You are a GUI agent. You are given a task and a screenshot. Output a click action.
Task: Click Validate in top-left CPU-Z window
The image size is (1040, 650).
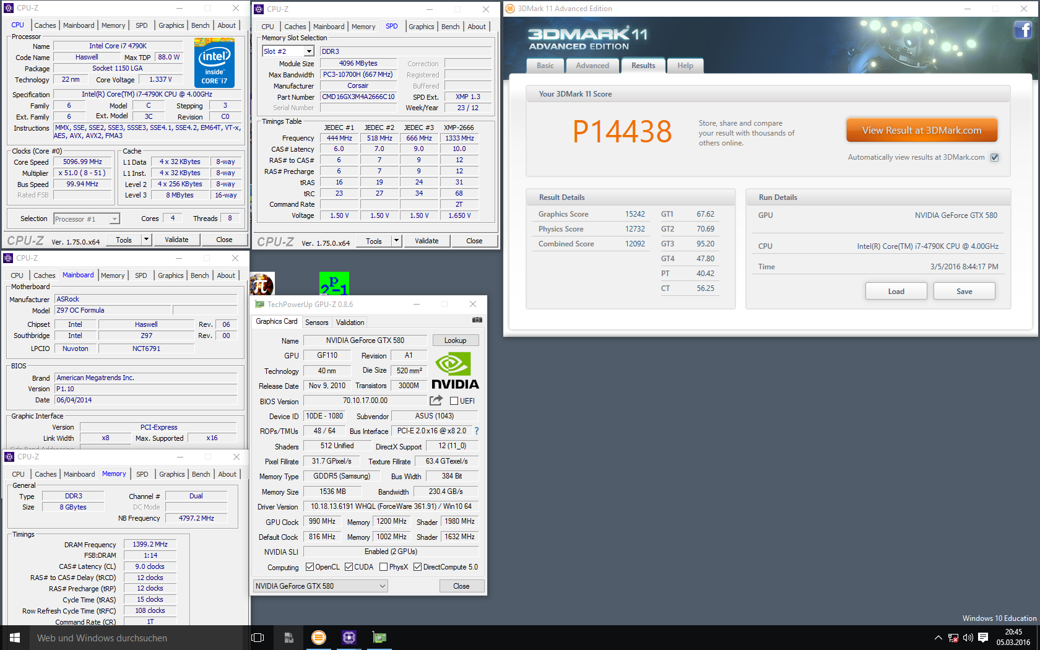(176, 240)
